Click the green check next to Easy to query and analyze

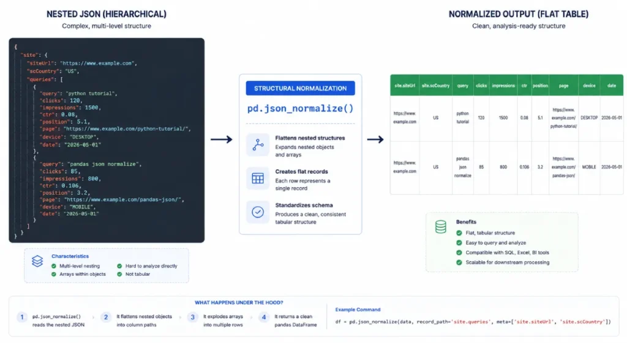coord(459,243)
